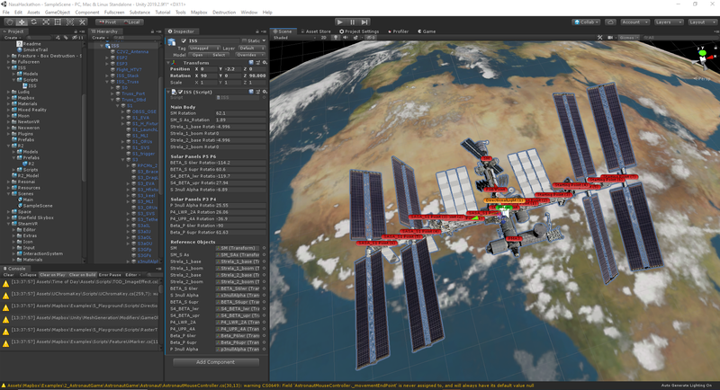Toggle hidden packages visibility in Project panel
The image size is (720, 390).
click(76, 38)
